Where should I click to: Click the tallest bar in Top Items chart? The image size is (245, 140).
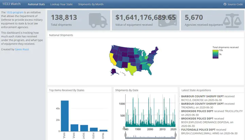(65, 116)
